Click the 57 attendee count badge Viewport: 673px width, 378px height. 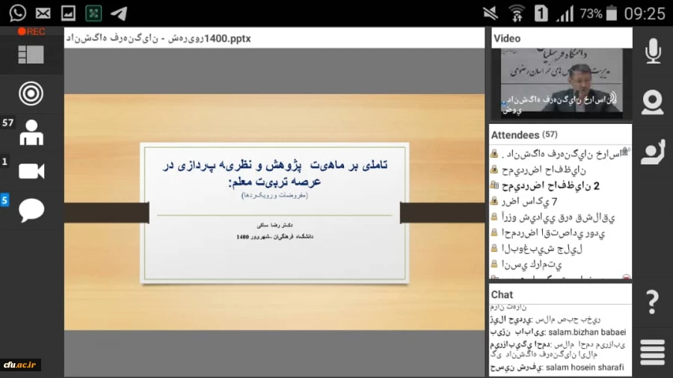(7, 123)
